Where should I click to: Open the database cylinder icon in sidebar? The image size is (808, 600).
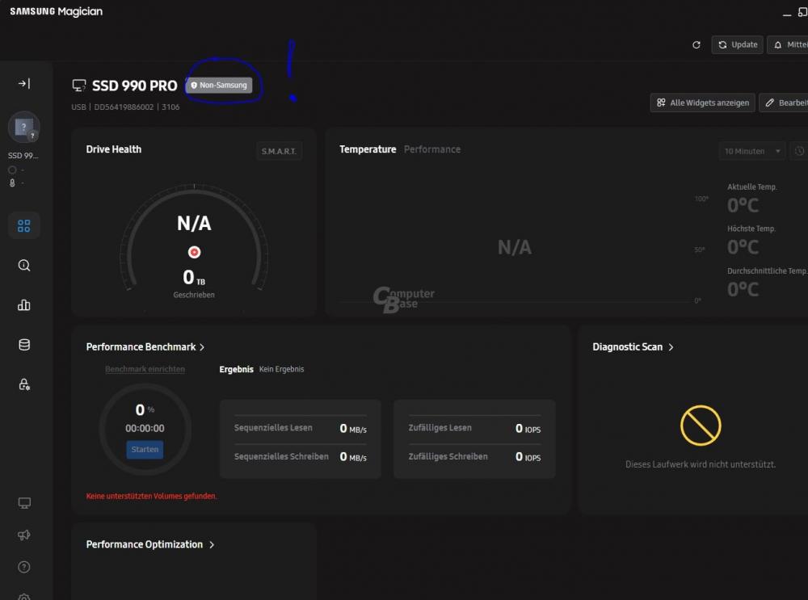pyautogui.click(x=24, y=345)
